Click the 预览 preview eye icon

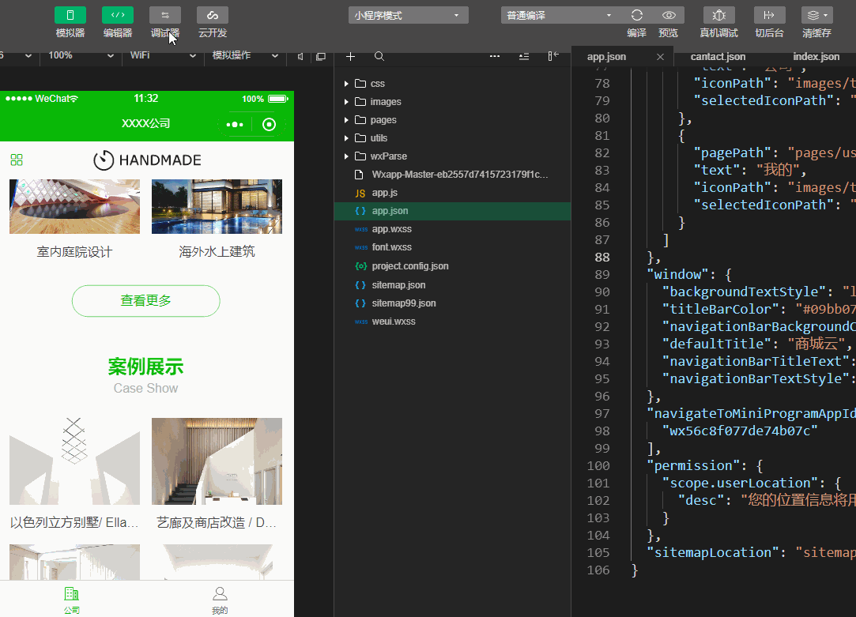pos(669,15)
